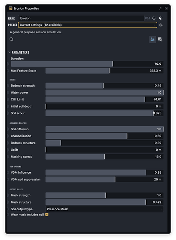Image resolution: width=176 pixels, height=240 pixels.
Task: Open the Preset dropdown showing Current settings
Action: click(x=88, y=25)
